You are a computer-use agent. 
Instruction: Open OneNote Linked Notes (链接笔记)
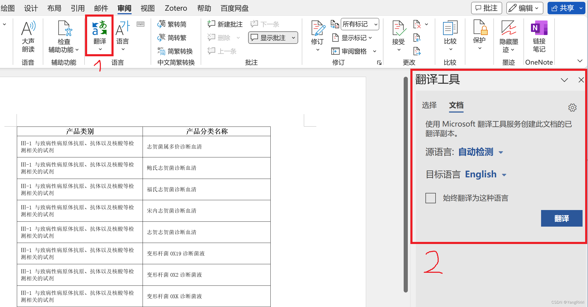click(539, 36)
